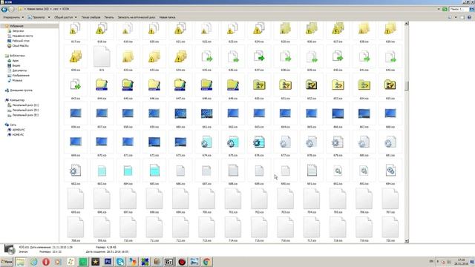This screenshot has height=267, width=475.
Task: Open Рабочий стол in the sidebar
Action: 21,41
